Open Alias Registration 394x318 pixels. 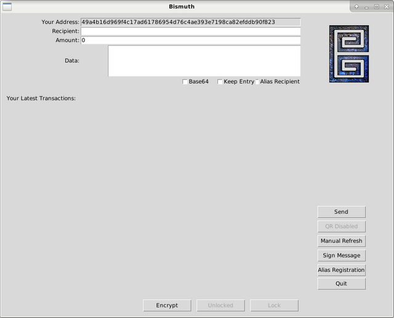tap(342, 270)
